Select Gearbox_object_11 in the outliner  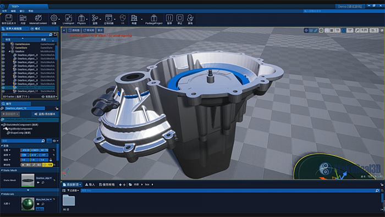pos(28,91)
